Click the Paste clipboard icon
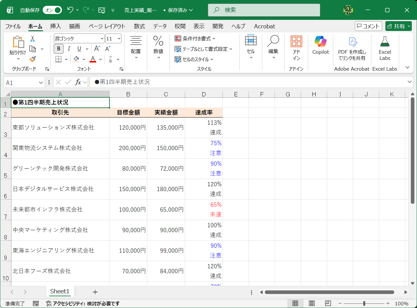 pos(18,42)
